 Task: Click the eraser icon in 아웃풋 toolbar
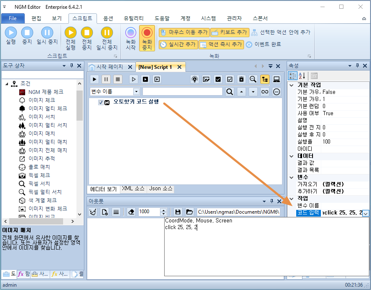(131, 212)
